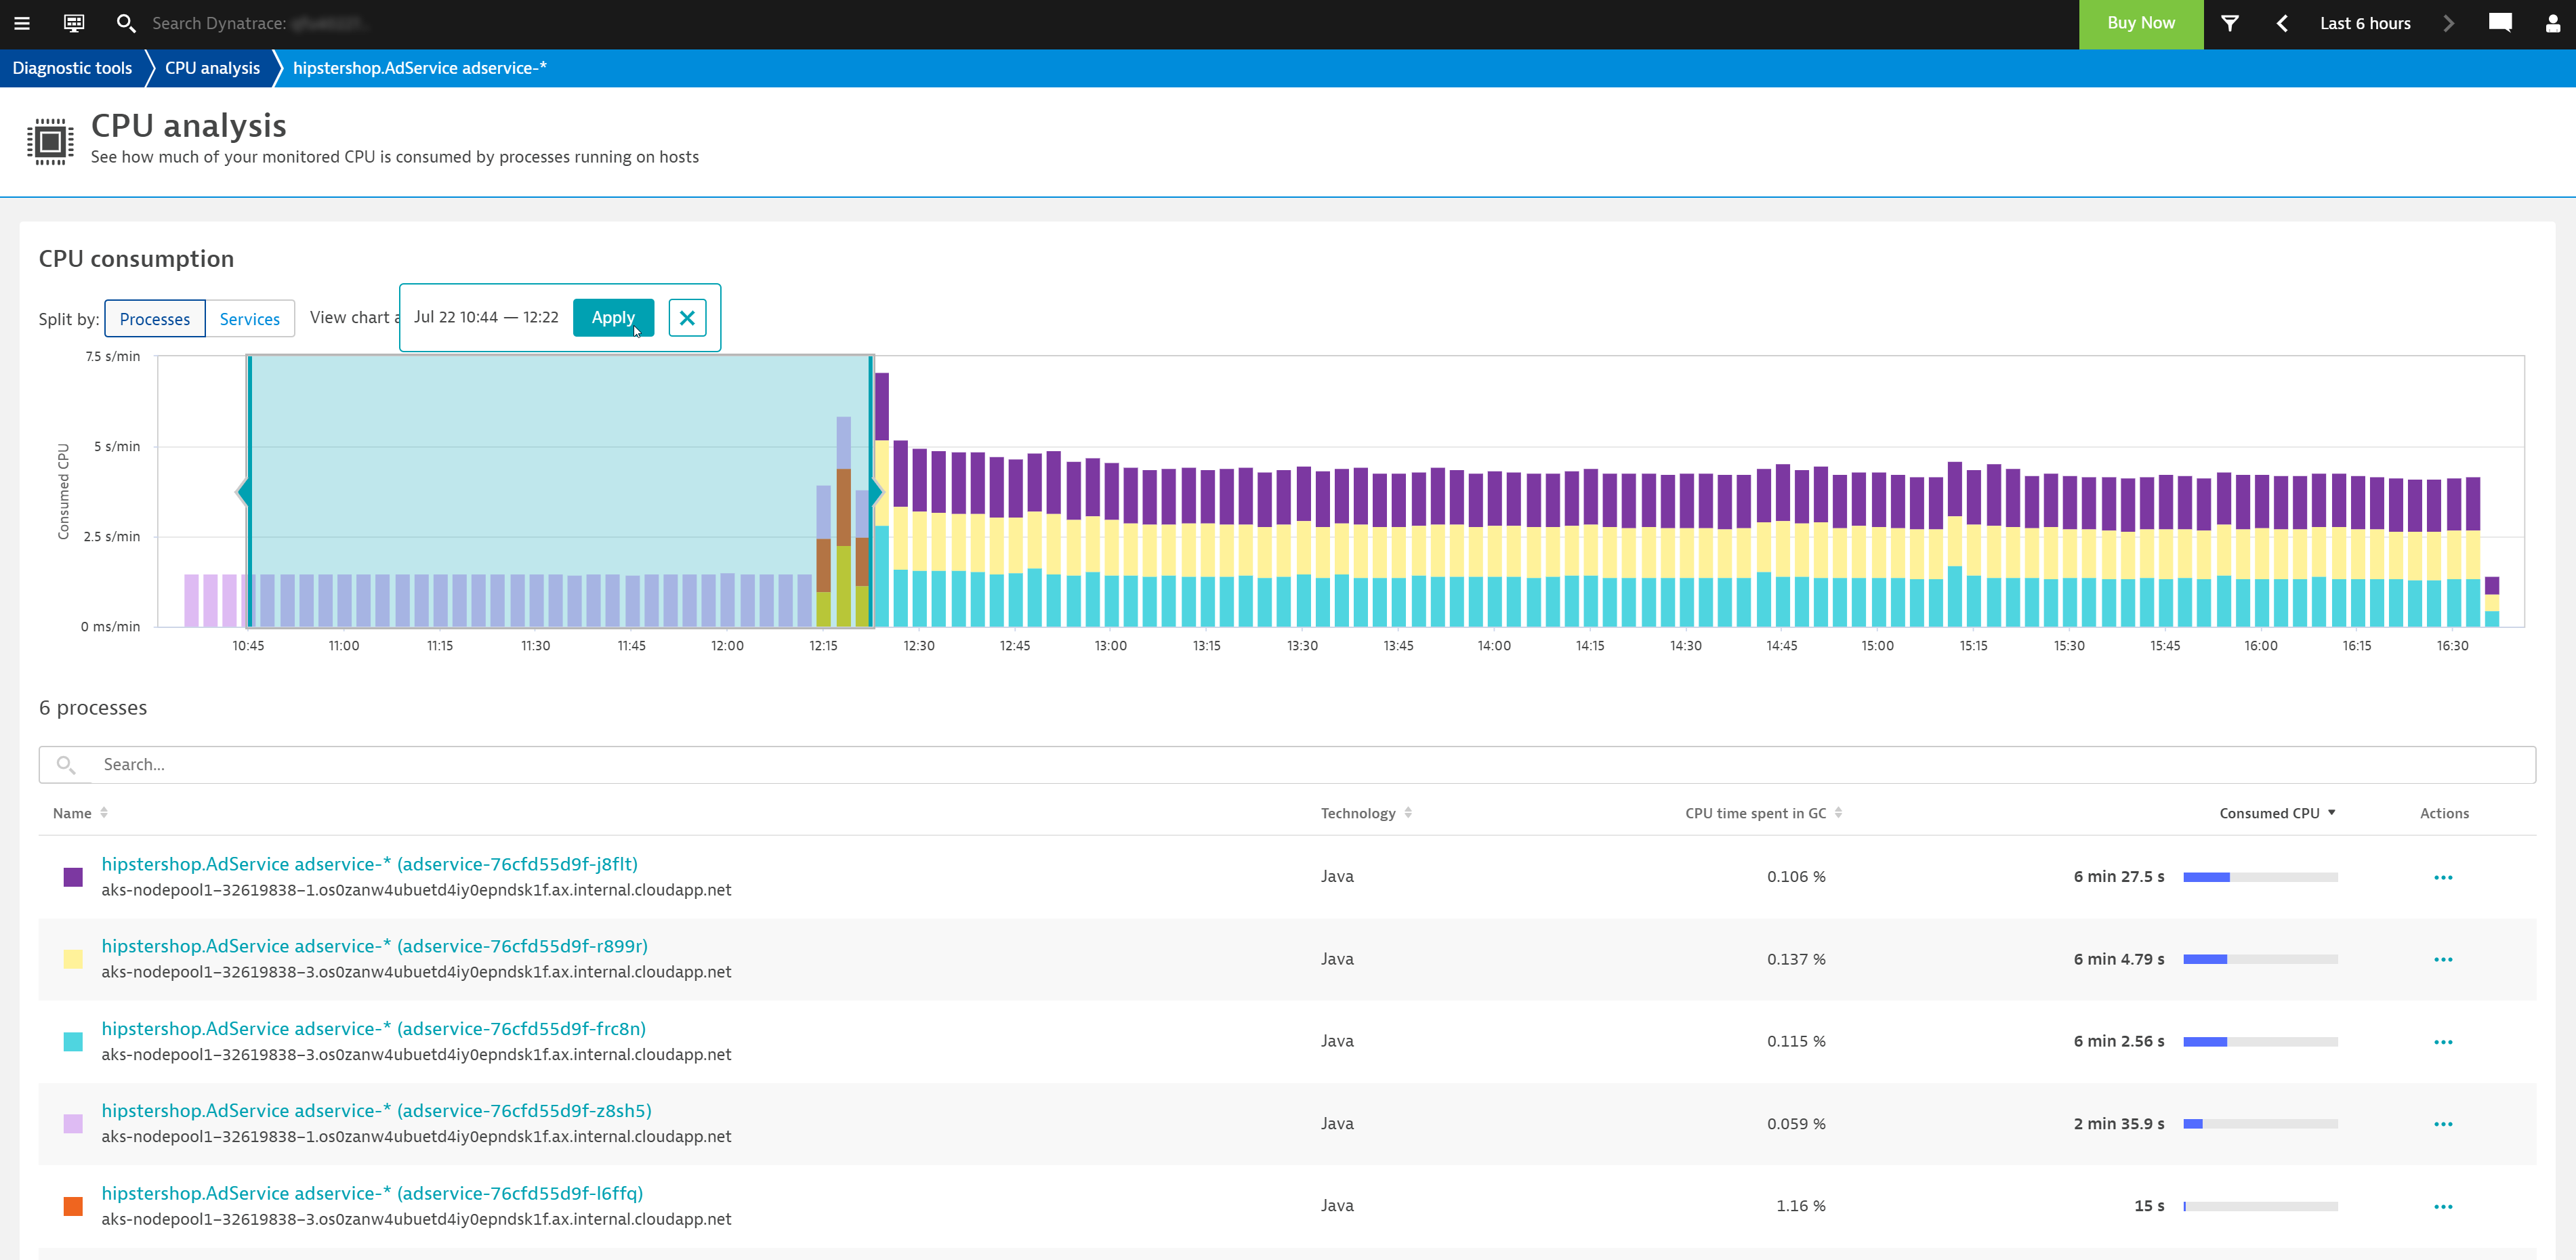Open the Last 6 hours timeframe selector
This screenshot has height=1260, width=2576.
click(x=2365, y=23)
